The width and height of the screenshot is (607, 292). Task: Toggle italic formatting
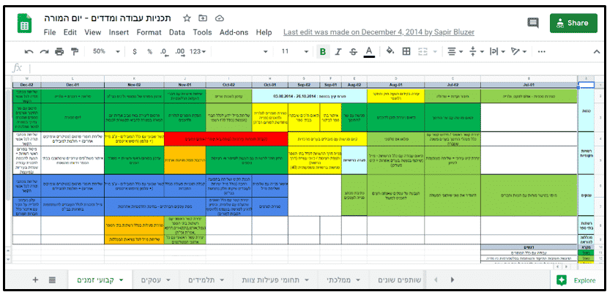[338, 51]
